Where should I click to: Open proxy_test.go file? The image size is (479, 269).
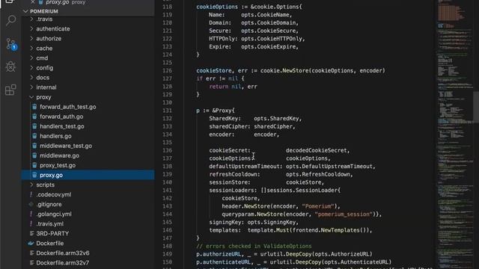point(58,165)
